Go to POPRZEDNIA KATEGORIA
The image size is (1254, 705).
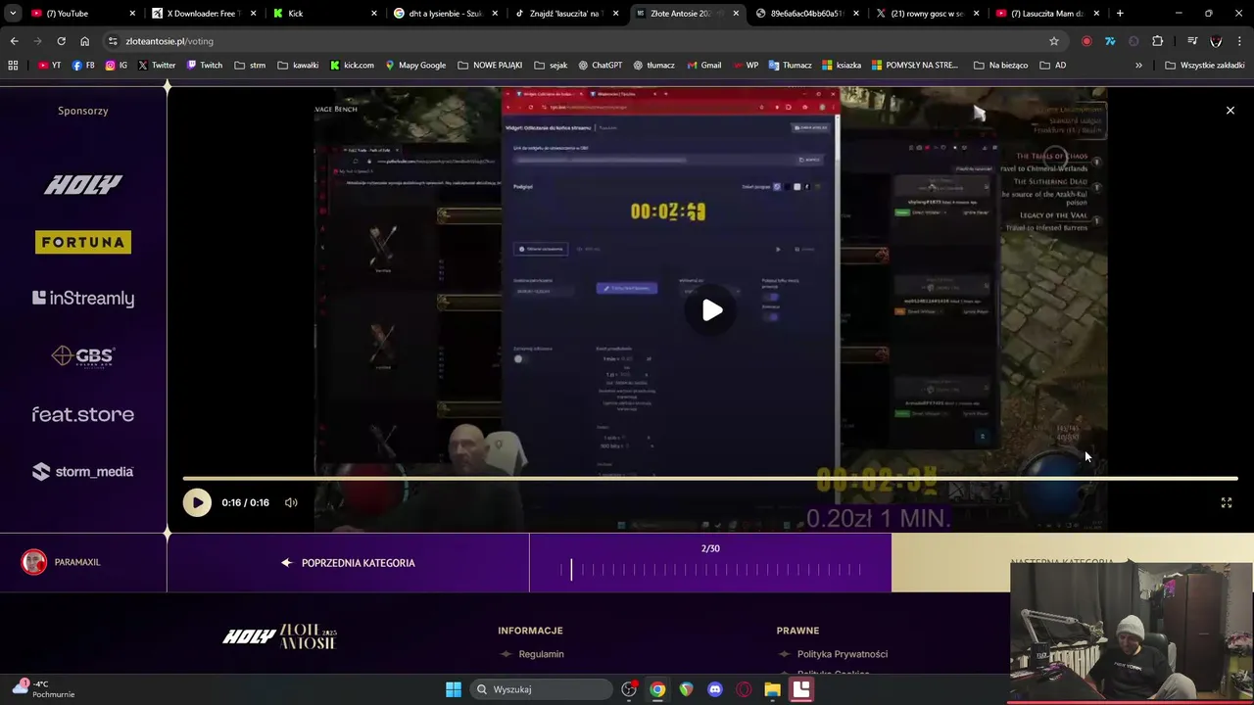click(x=348, y=563)
